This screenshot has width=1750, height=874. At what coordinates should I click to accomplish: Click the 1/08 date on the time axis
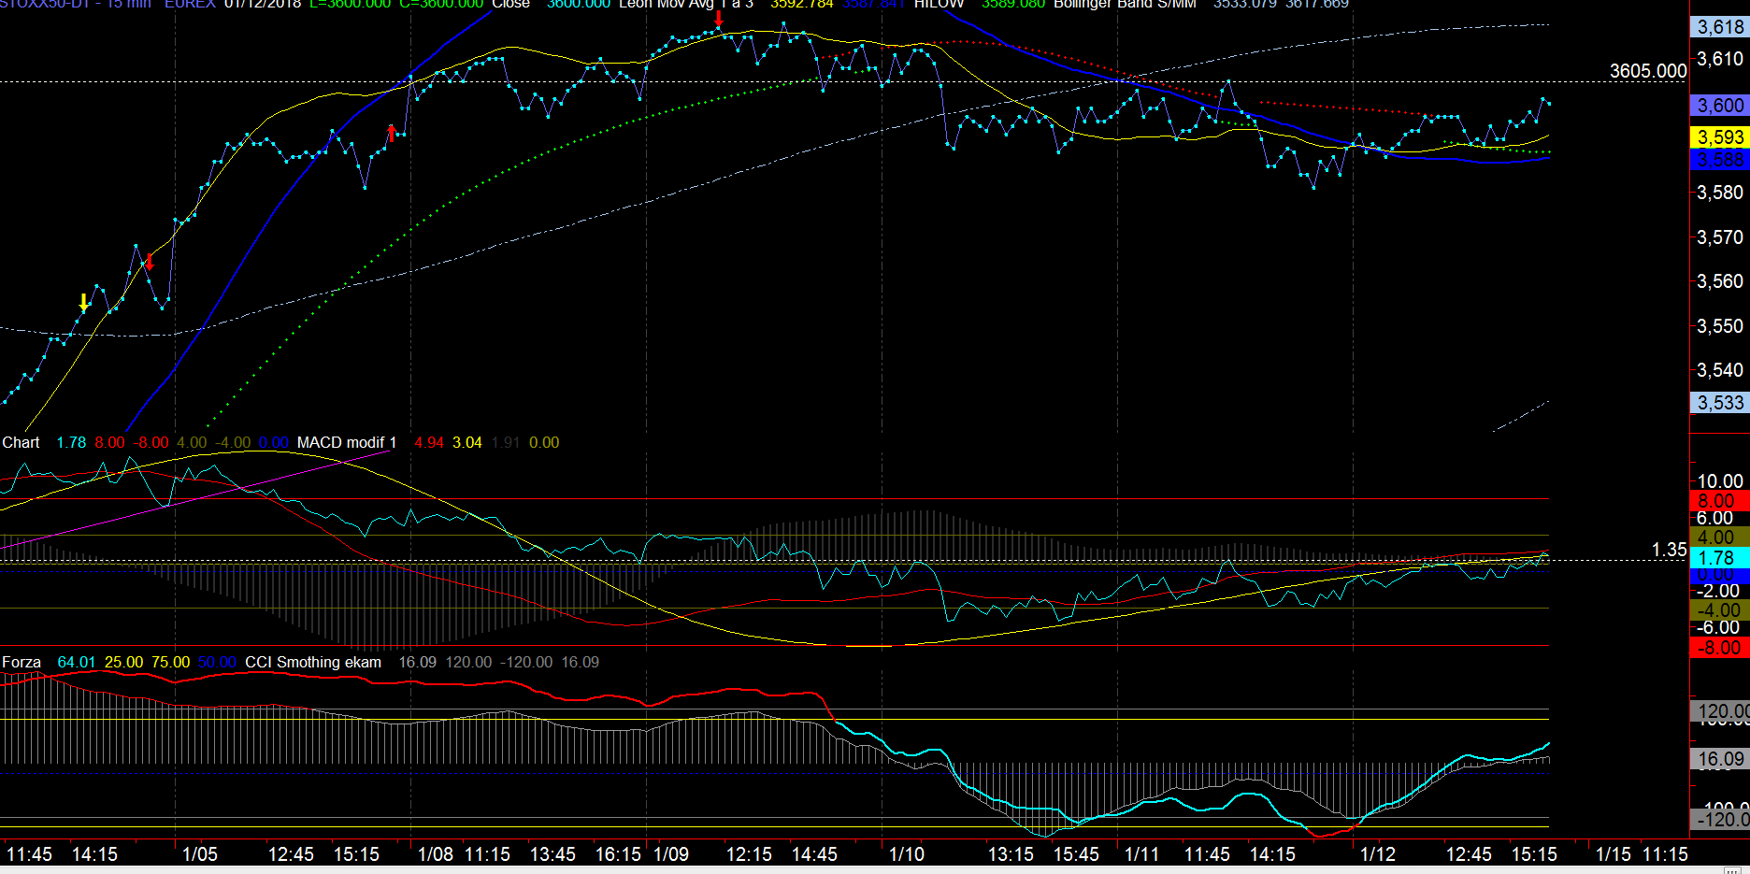[436, 854]
